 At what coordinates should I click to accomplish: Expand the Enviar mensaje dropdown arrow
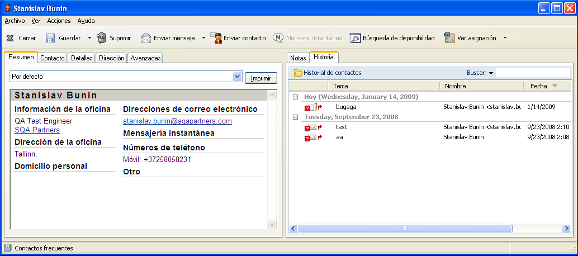[x=203, y=38]
